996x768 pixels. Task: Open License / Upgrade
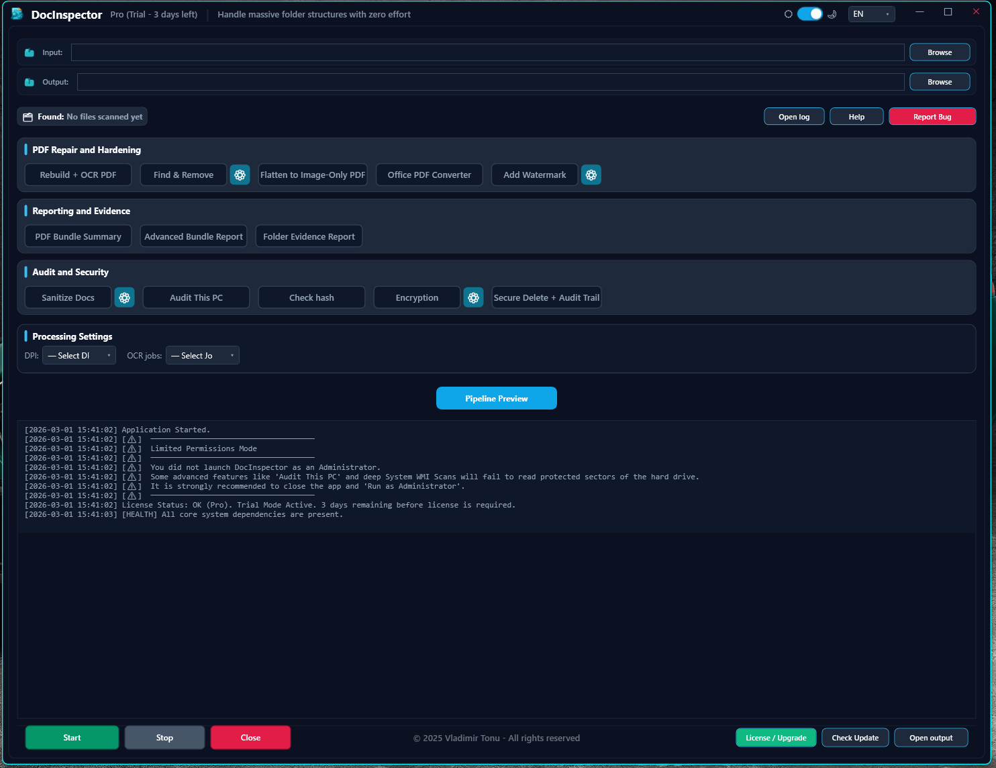[x=776, y=738]
